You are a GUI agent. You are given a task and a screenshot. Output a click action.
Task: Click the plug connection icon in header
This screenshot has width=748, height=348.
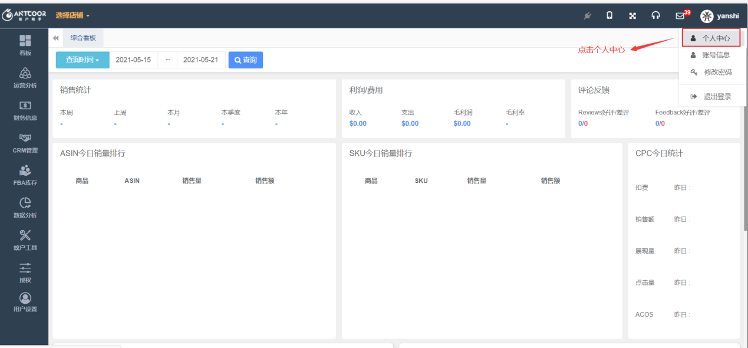coord(587,16)
